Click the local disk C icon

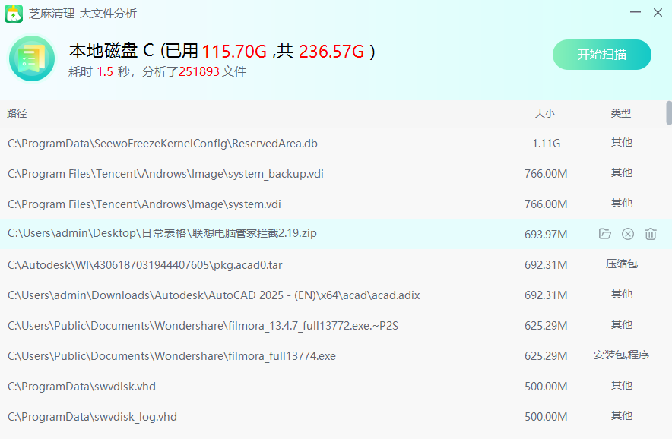(x=32, y=58)
